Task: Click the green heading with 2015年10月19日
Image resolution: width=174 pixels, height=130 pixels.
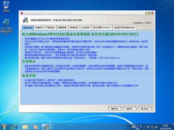Action: click(80, 34)
